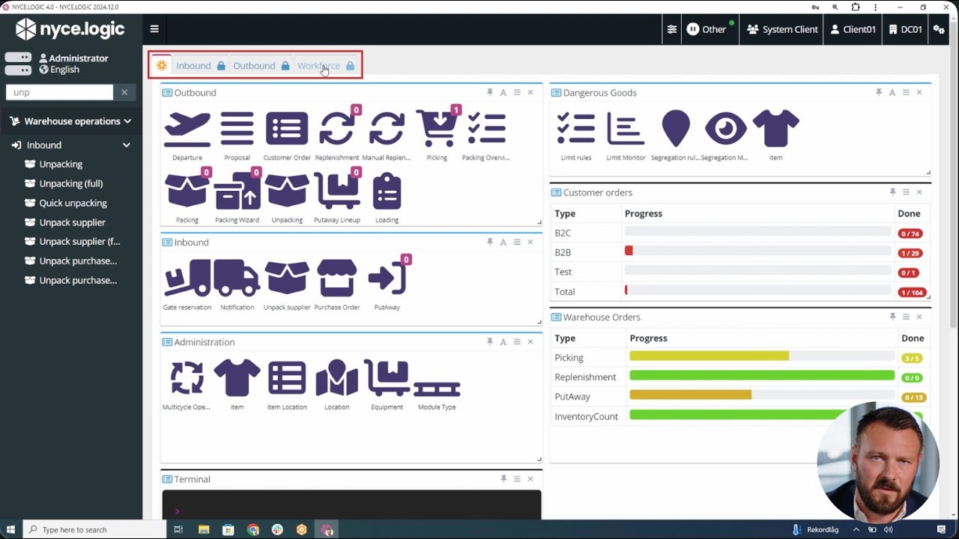Viewport: 959px width, 539px height.
Task: Pin the Administration panel
Action: point(489,341)
